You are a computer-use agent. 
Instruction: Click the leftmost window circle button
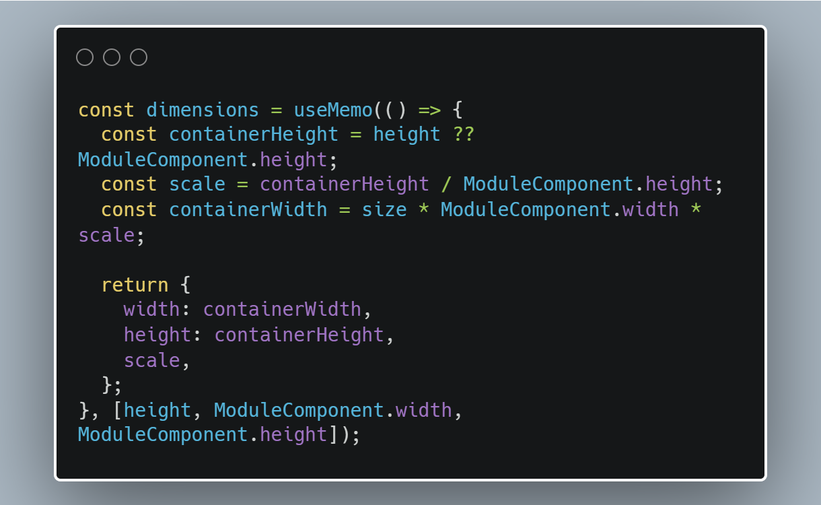click(85, 58)
